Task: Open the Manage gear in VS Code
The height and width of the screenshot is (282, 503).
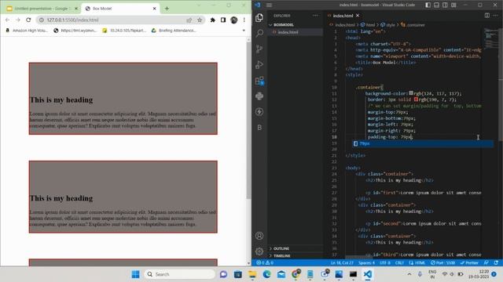Action: (259, 251)
